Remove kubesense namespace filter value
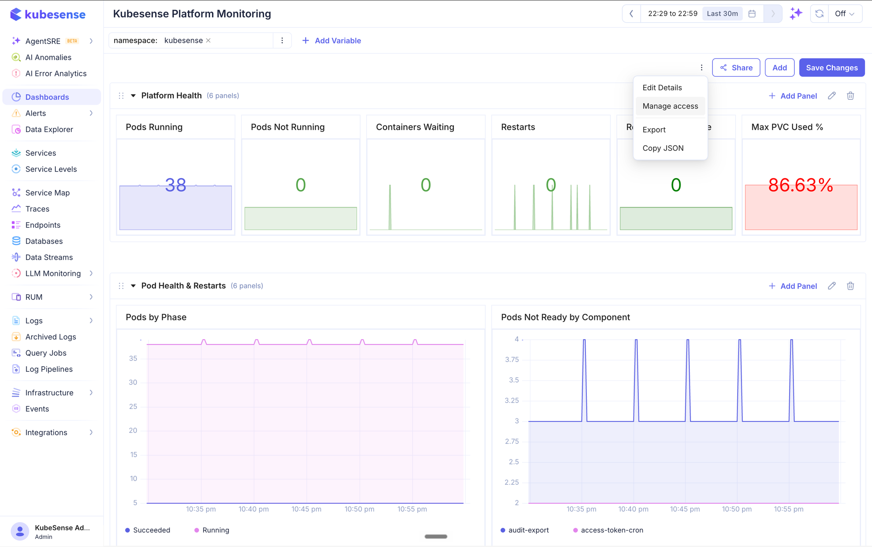This screenshot has height=547, width=872. (208, 41)
